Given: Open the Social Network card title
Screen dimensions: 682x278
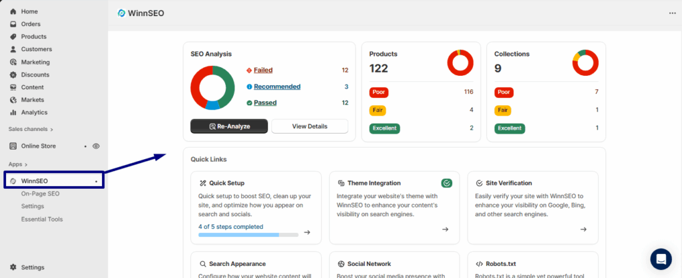Looking at the screenshot, I should tap(369, 263).
